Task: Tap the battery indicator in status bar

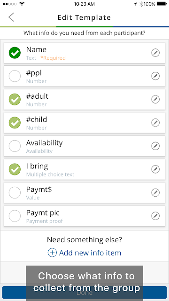Action: 161,4
